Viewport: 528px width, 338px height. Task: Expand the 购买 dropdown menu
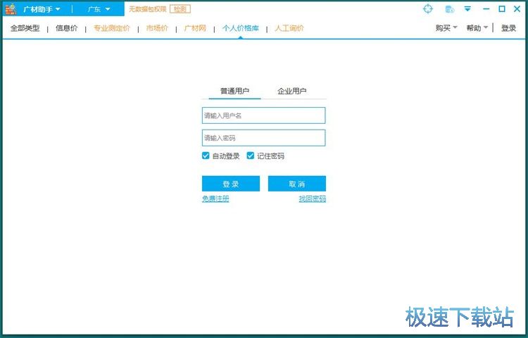[x=446, y=28]
